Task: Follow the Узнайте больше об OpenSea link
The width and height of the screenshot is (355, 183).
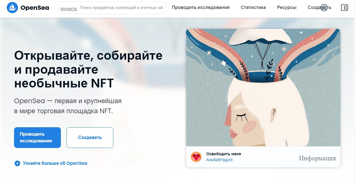Action: pyautogui.click(x=55, y=163)
